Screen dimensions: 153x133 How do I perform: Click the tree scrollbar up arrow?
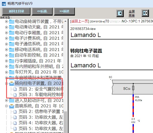tap(65, 21)
